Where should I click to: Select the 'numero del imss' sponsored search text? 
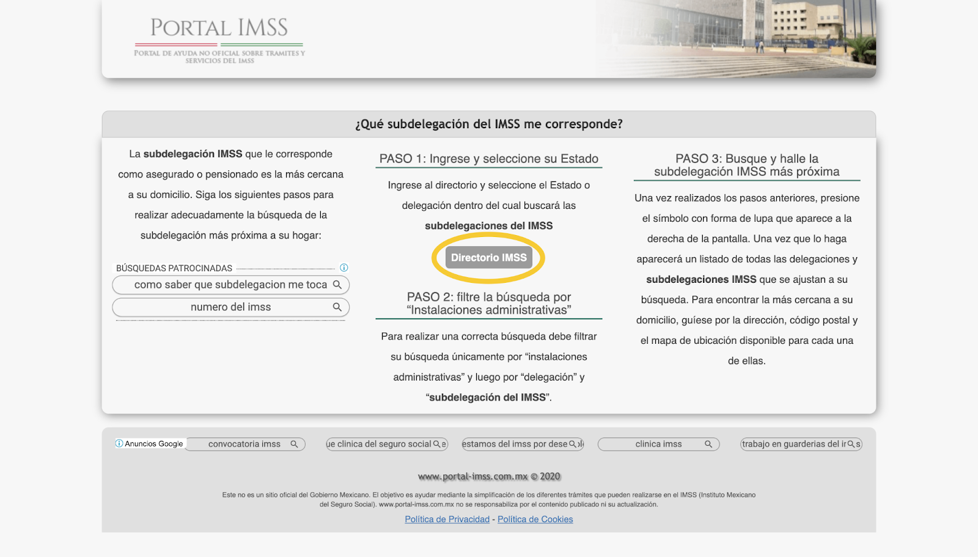point(230,307)
